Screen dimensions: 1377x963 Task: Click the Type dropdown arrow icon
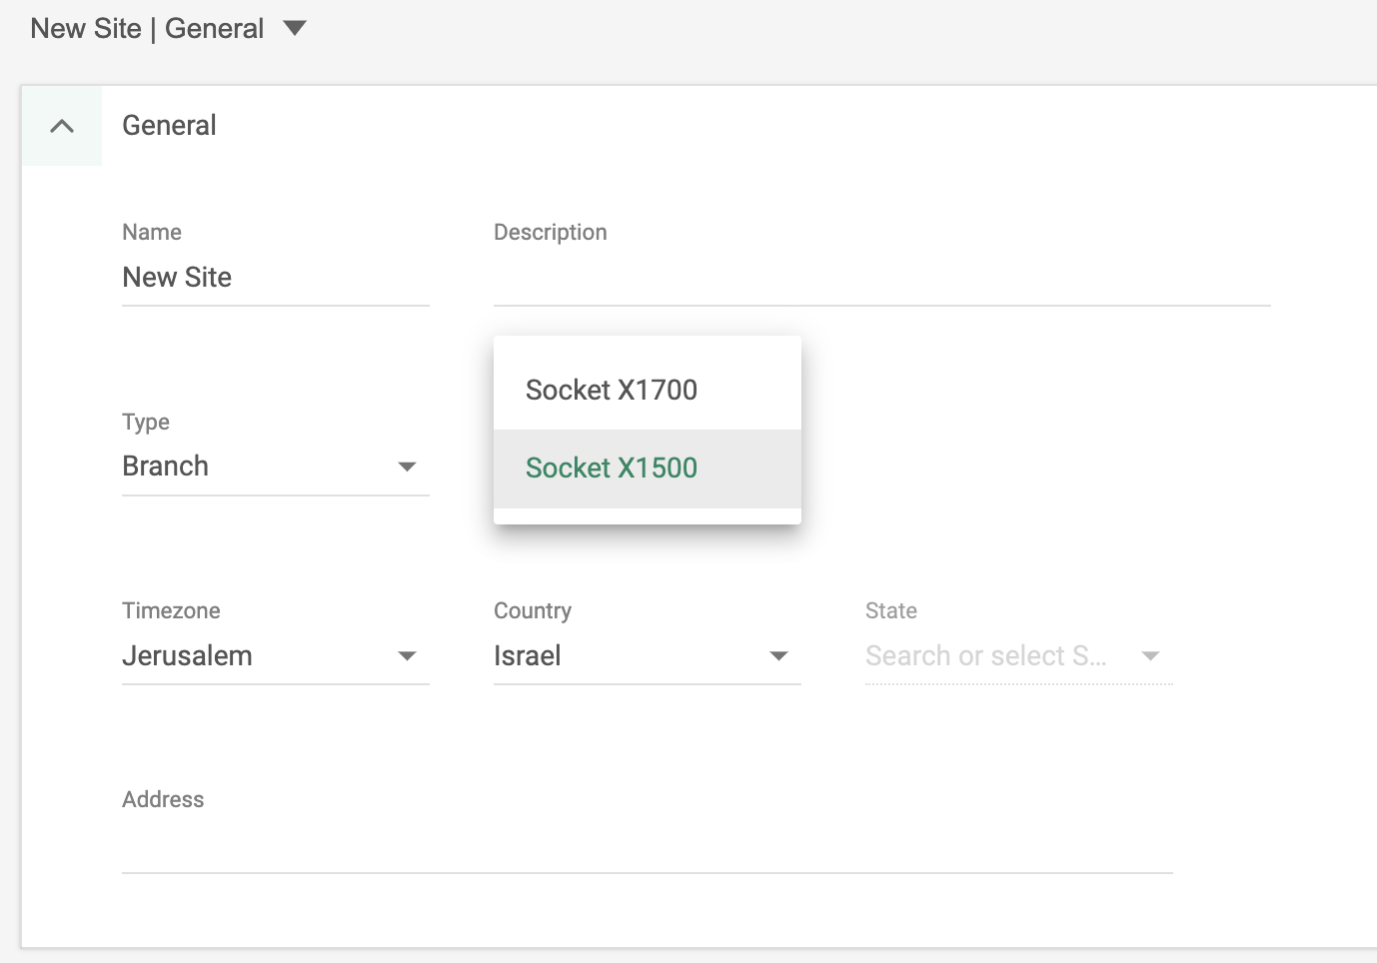pyautogui.click(x=407, y=466)
